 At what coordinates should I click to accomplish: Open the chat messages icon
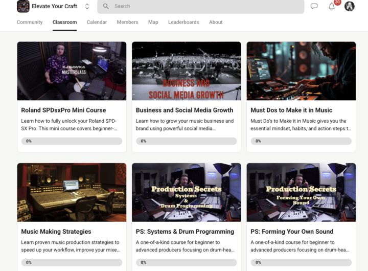[x=314, y=6]
